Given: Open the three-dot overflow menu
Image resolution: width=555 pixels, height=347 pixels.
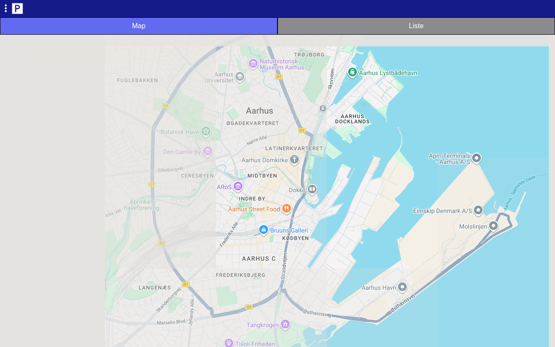Looking at the screenshot, I should pyautogui.click(x=6, y=8).
